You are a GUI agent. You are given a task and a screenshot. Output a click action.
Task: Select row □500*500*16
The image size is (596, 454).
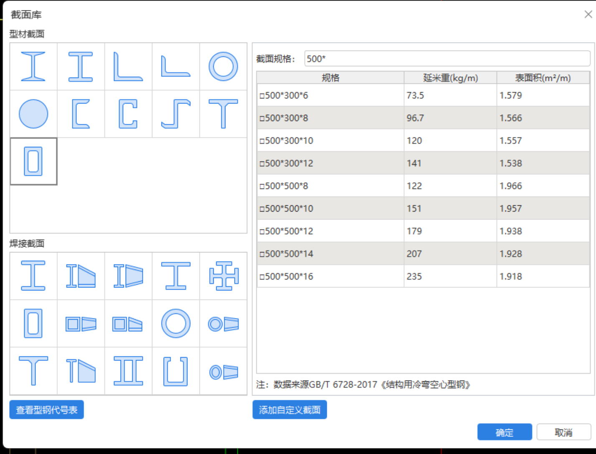click(x=423, y=276)
